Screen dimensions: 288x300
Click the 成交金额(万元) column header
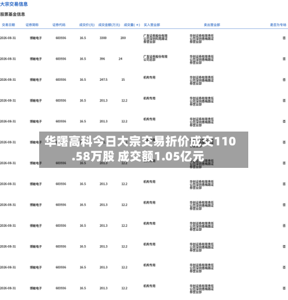tap(109, 25)
